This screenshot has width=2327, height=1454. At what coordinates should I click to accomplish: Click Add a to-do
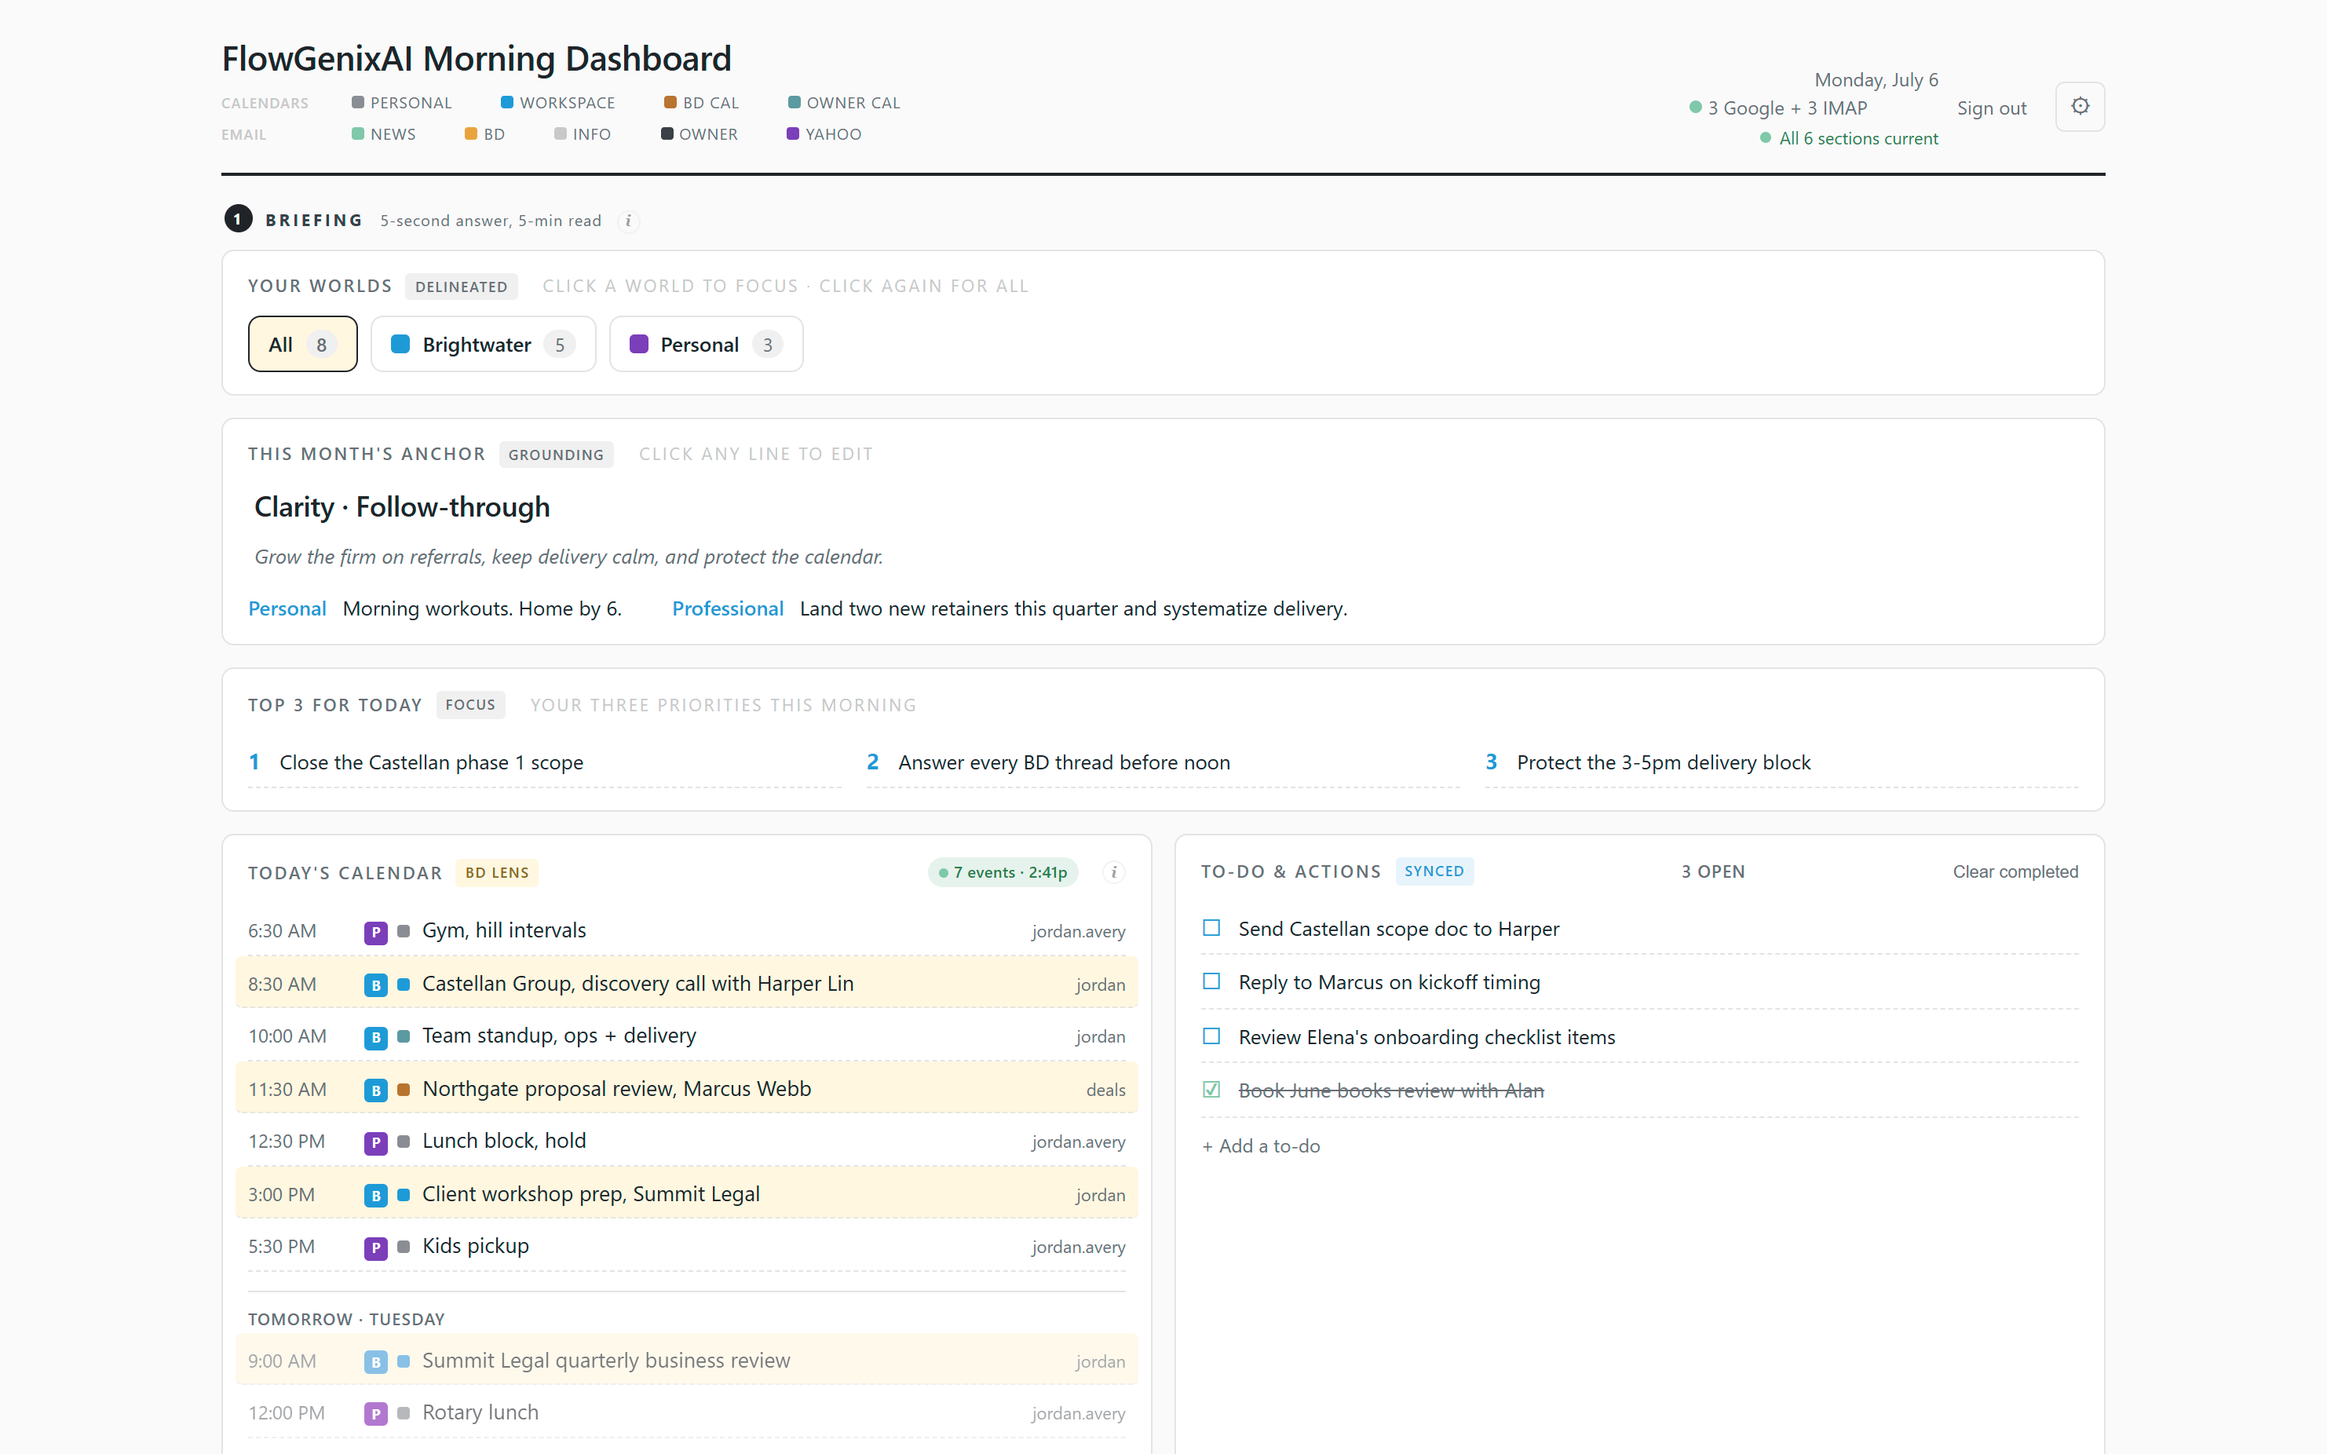1261,1146
